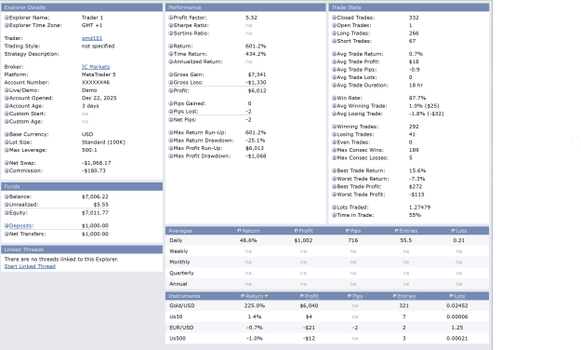This screenshot has width=581, height=350.
Task: Click the Return value 601.2%
Action: coord(256,46)
